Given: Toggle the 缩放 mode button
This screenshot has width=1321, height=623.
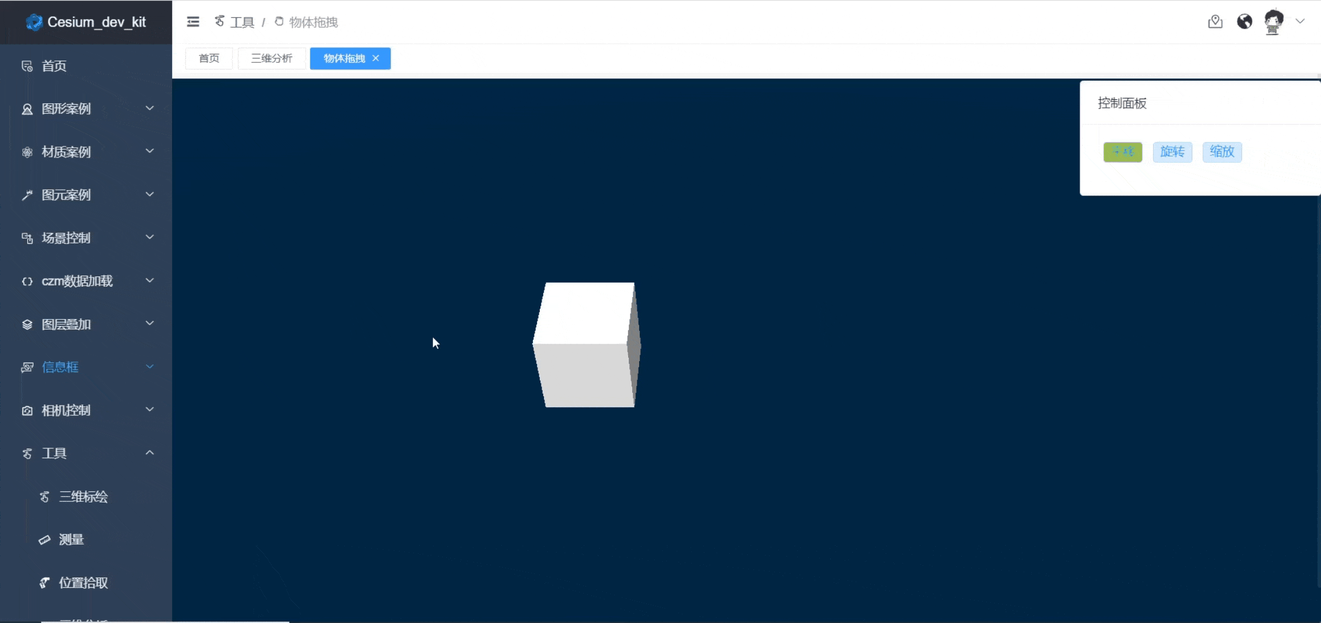Looking at the screenshot, I should (x=1222, y=152).
